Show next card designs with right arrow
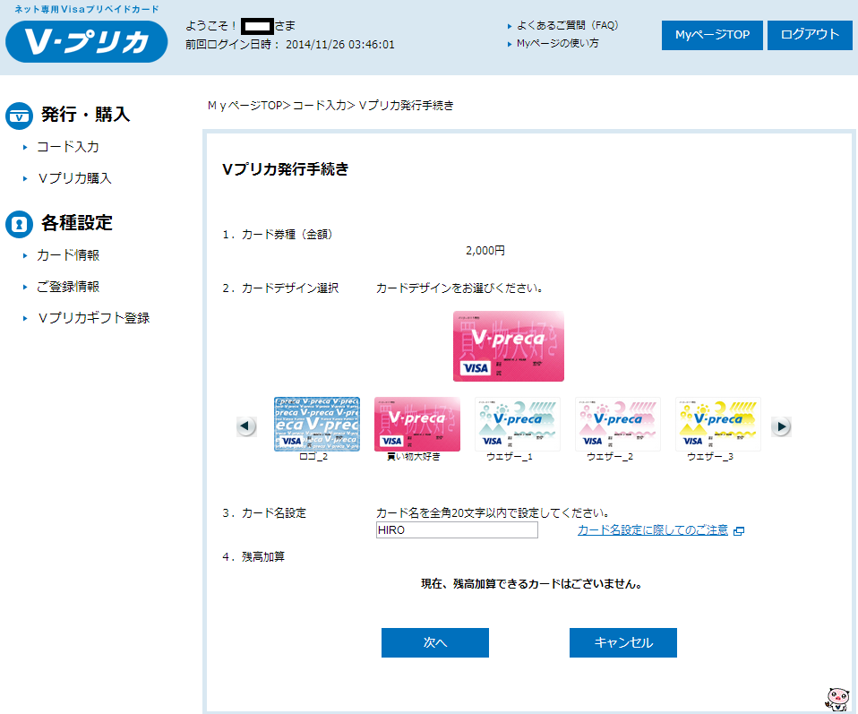 click(x=781, y=426)
